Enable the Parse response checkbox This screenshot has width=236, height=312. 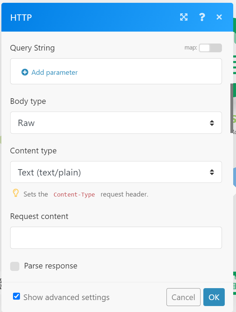(15, 266)
